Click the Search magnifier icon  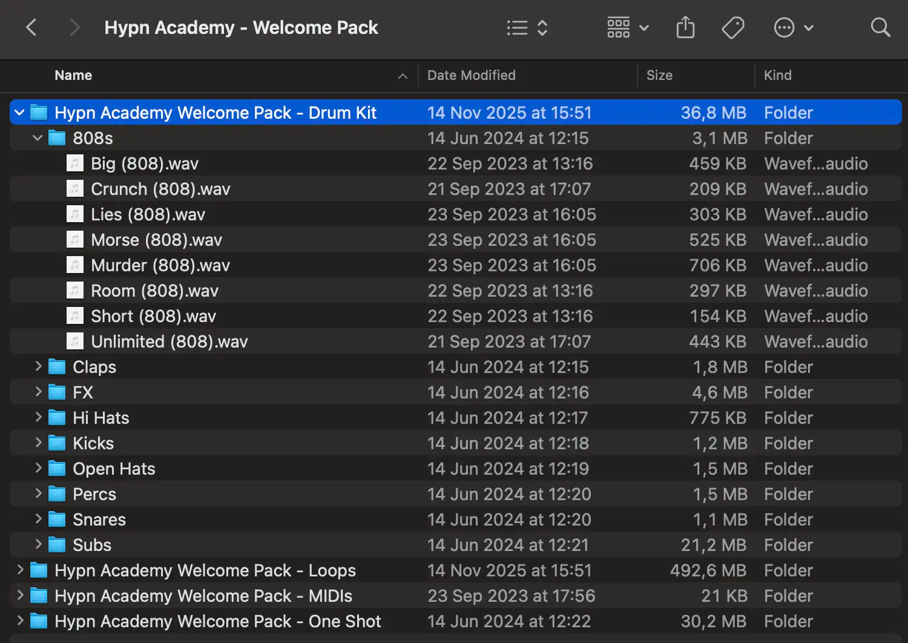pos(880,27)
